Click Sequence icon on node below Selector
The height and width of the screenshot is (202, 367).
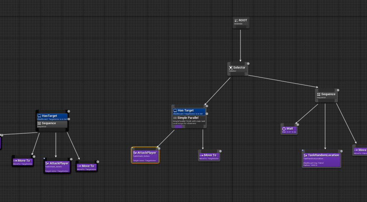click(319, 95)
